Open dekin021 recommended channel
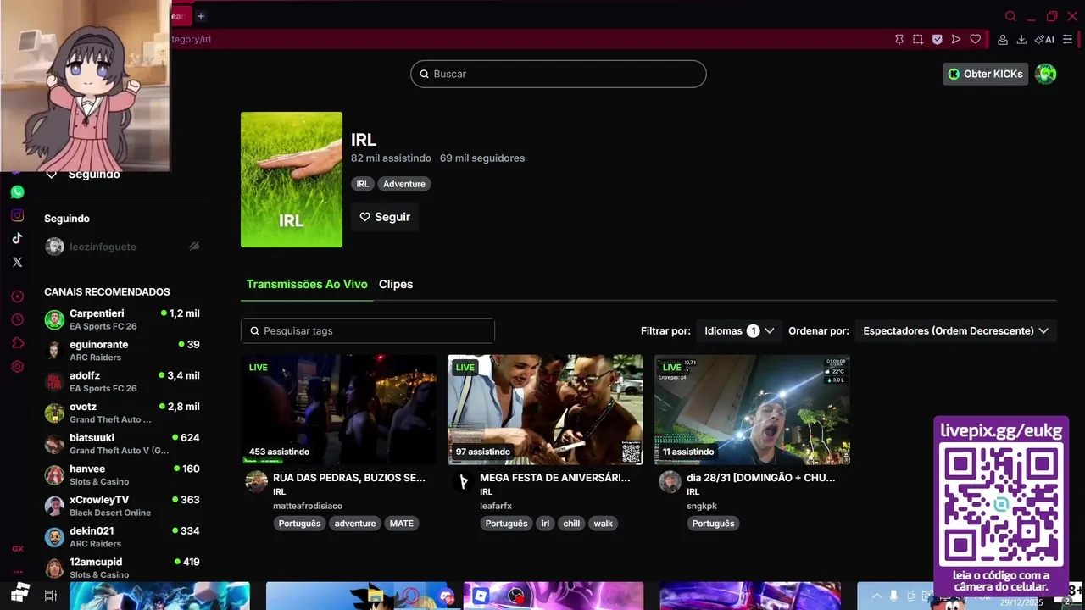This screenshot has width=1085, height=610. point(122,537)
